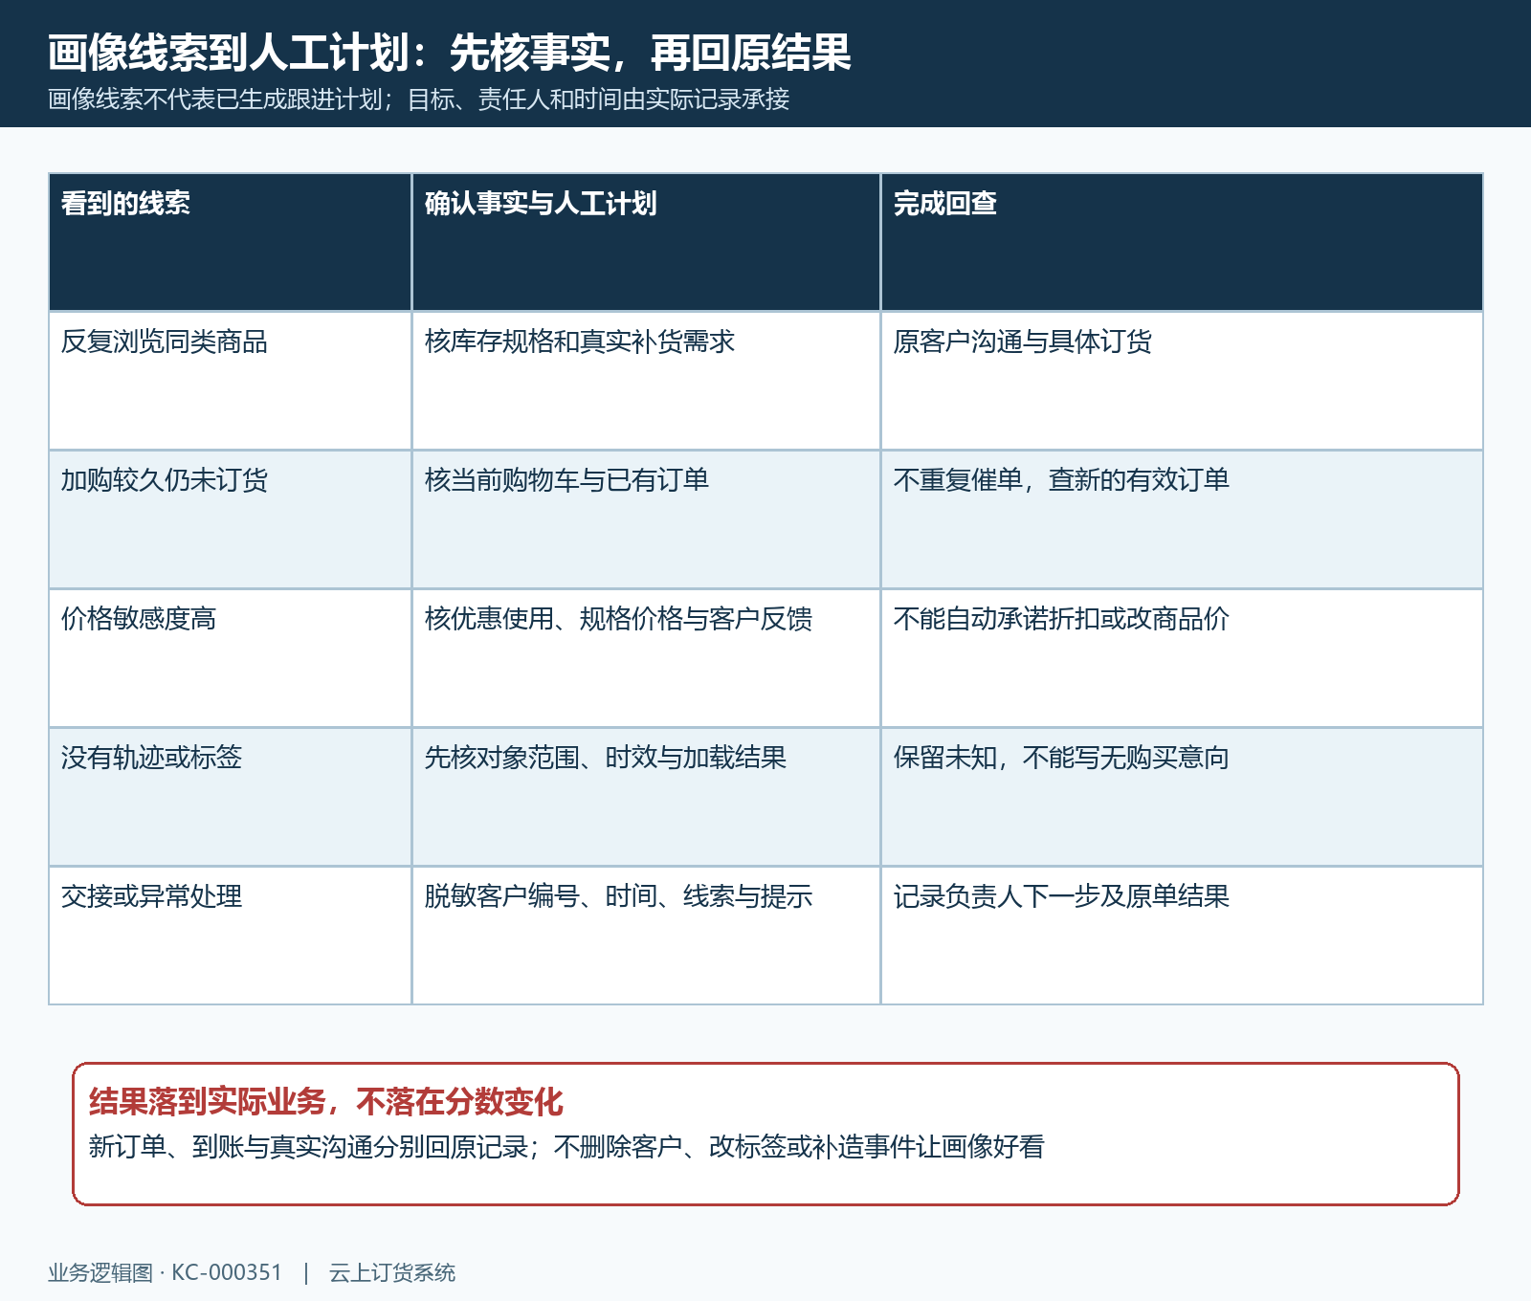Select the cell 核当前购物车与已有订单
The width and height of the screenshot is (1531, 1301).
pyautogui.click(x=646, y=519)
